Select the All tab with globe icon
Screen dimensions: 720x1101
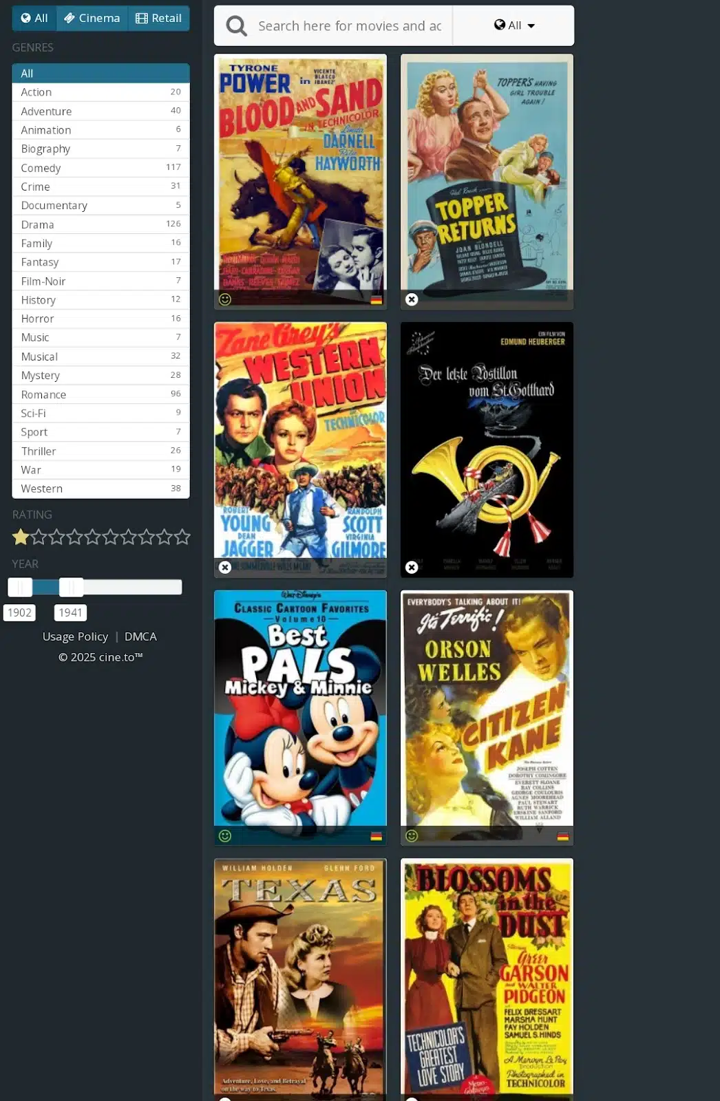(34, 18)
